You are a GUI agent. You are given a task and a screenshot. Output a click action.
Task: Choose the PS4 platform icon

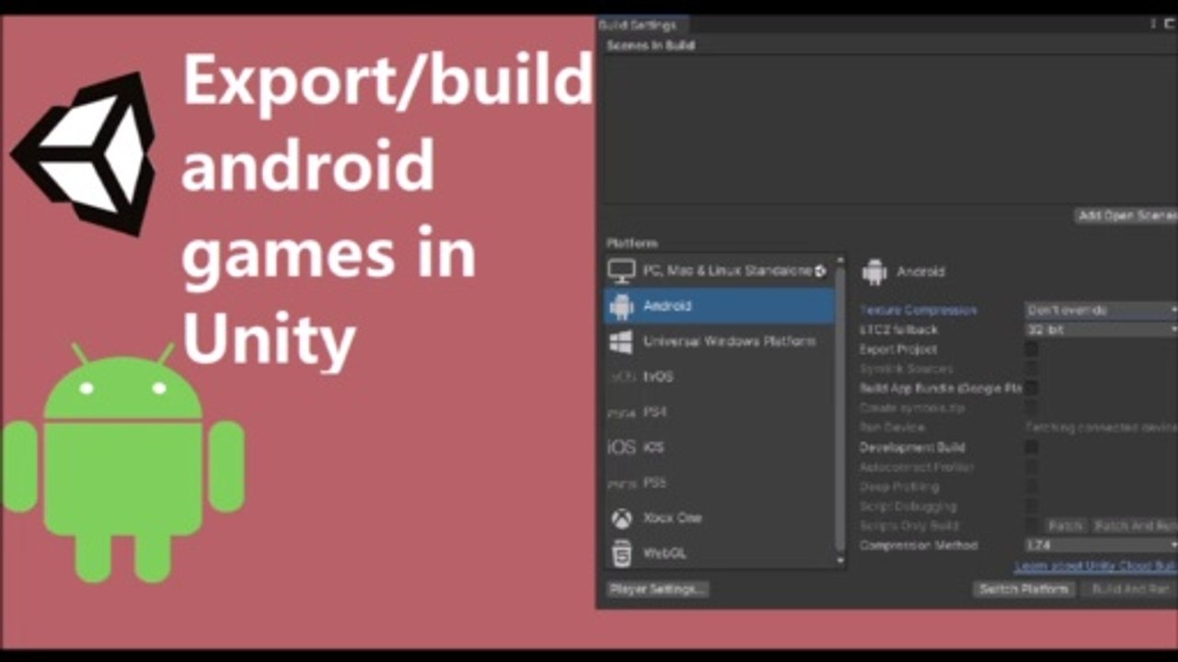pyautogui.click(x=622, y=413)
